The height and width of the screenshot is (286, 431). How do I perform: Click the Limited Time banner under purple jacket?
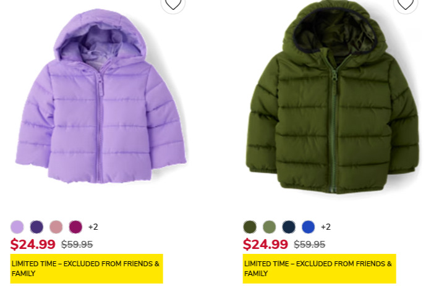87,269
